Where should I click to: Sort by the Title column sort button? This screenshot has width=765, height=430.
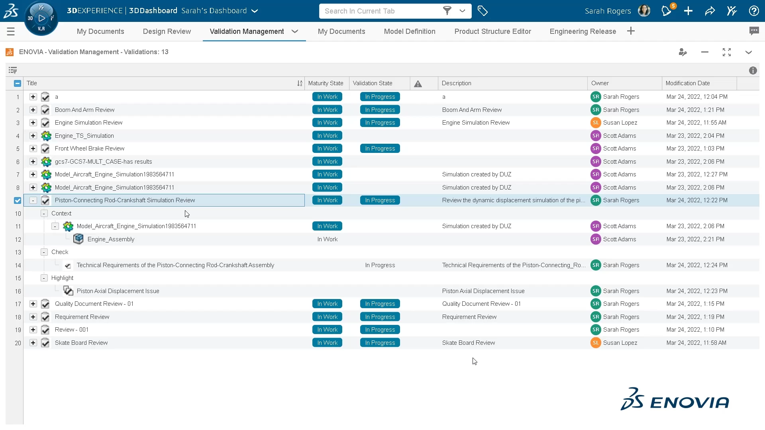[x=300, y=84]
